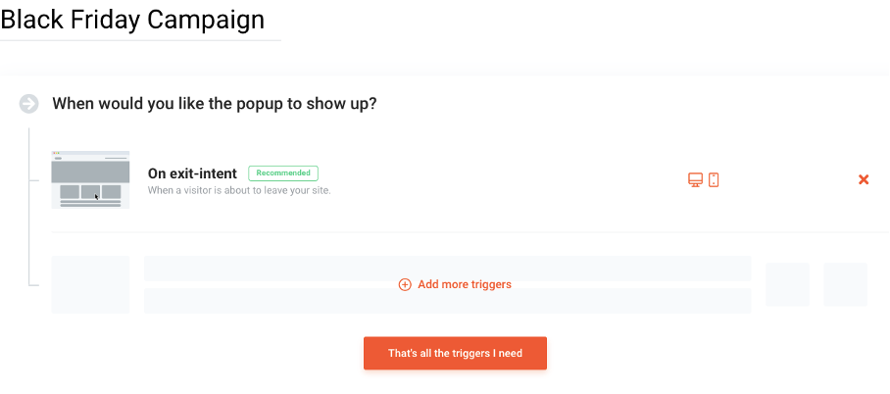Click the cursor graphic inside exit-intent thumbnail

(96, 196)
